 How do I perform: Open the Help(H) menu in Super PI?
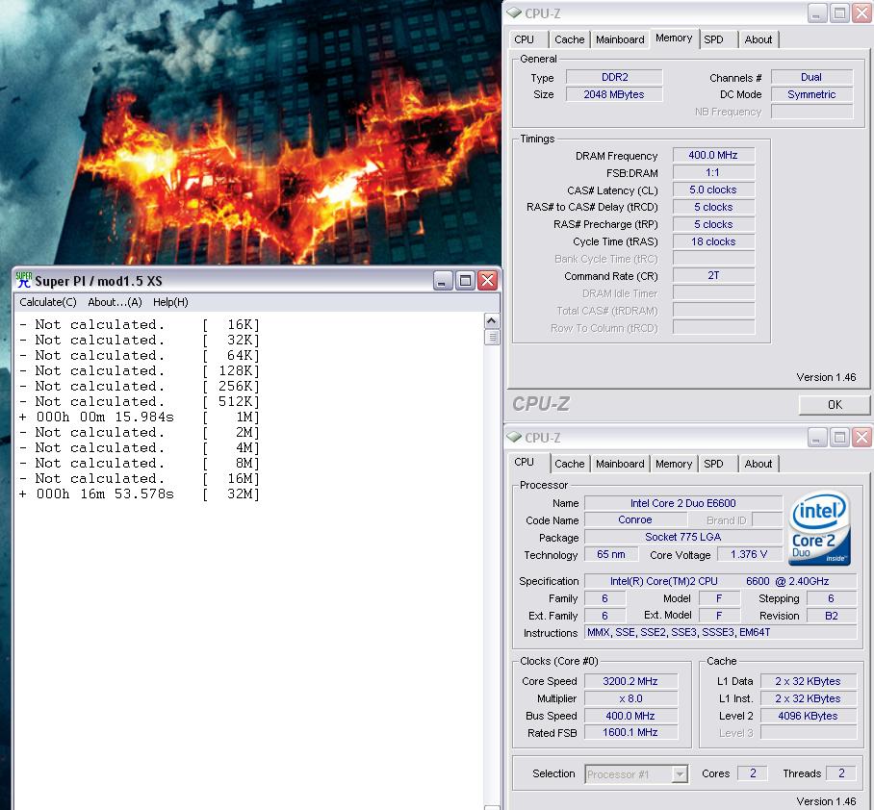(170, 302)
